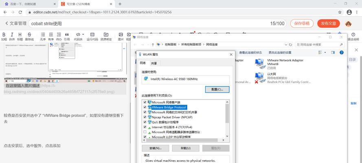Click 查看此连接的状态 in command bar

(x=250, y=53)
